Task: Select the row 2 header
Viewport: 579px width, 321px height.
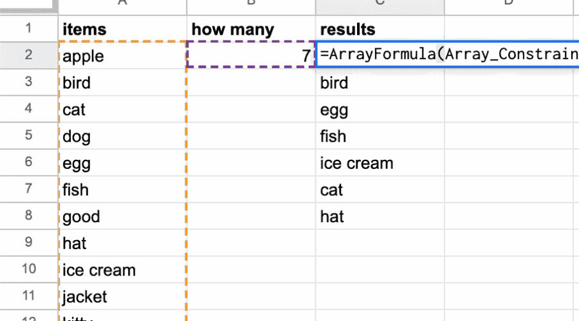Action: (28, 56)
